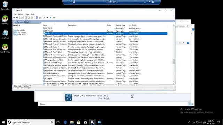This screenshot has width=223, height=125.
Task: Select Local Session Manager service
Action: pyautogui.click(x=105, y=62)
